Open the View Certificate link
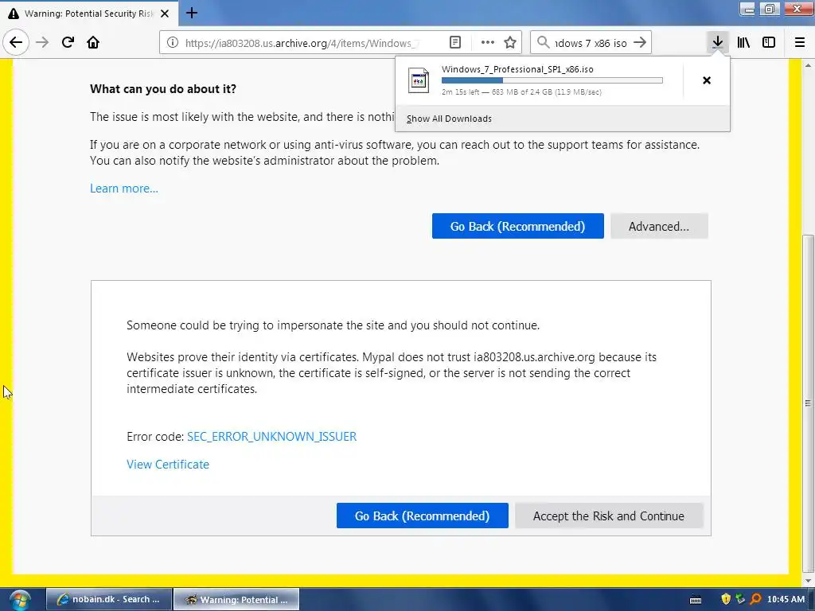The height and width of the screenshot is (611, 815). [168, 465]
